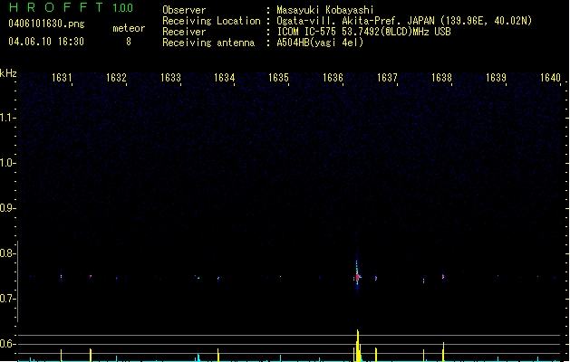
Task: Click the 1636 time marker
Action: tap(333, 78)
